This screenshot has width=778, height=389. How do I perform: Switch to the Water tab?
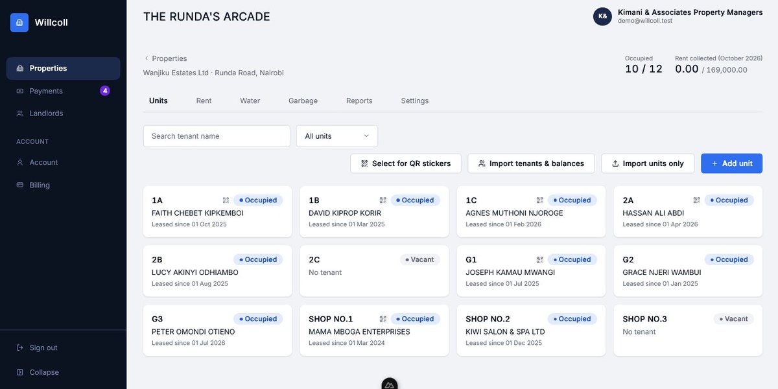[250, 101]
